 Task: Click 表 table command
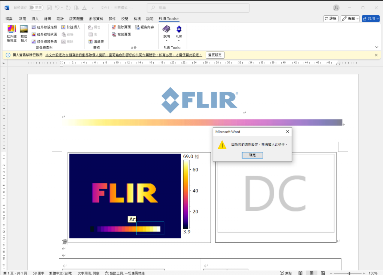[x=93, y=34]
